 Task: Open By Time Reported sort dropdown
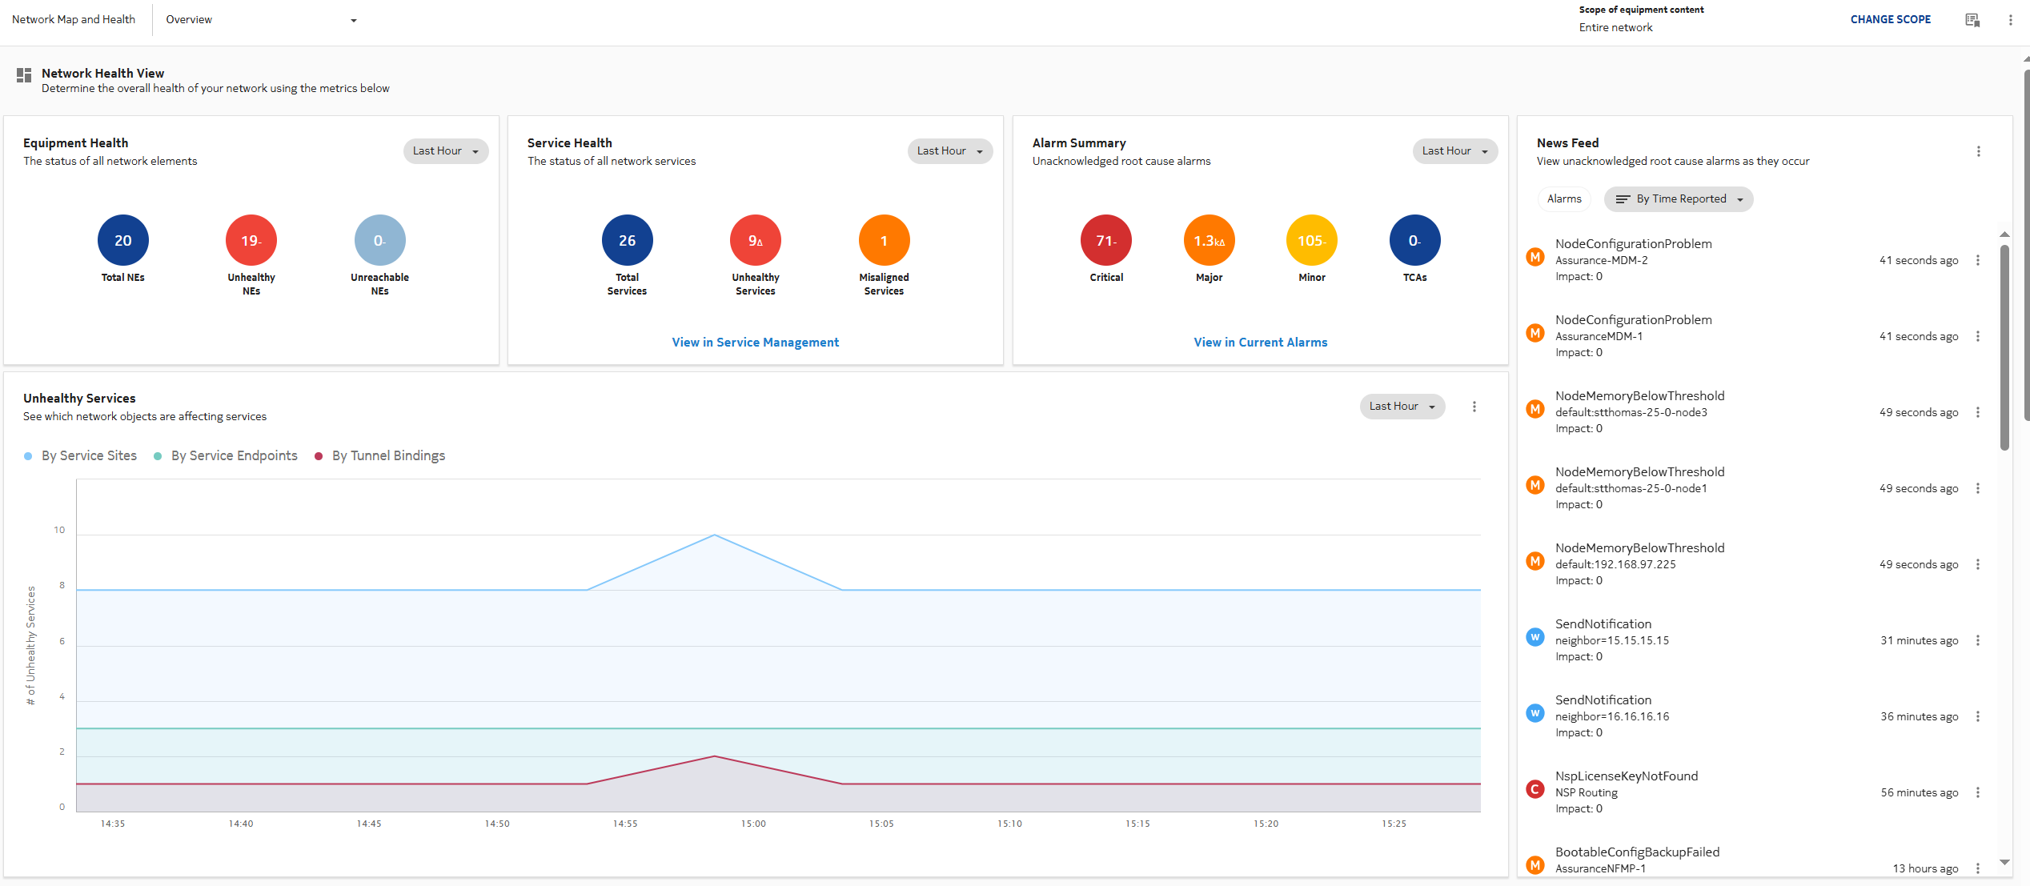1678,199
